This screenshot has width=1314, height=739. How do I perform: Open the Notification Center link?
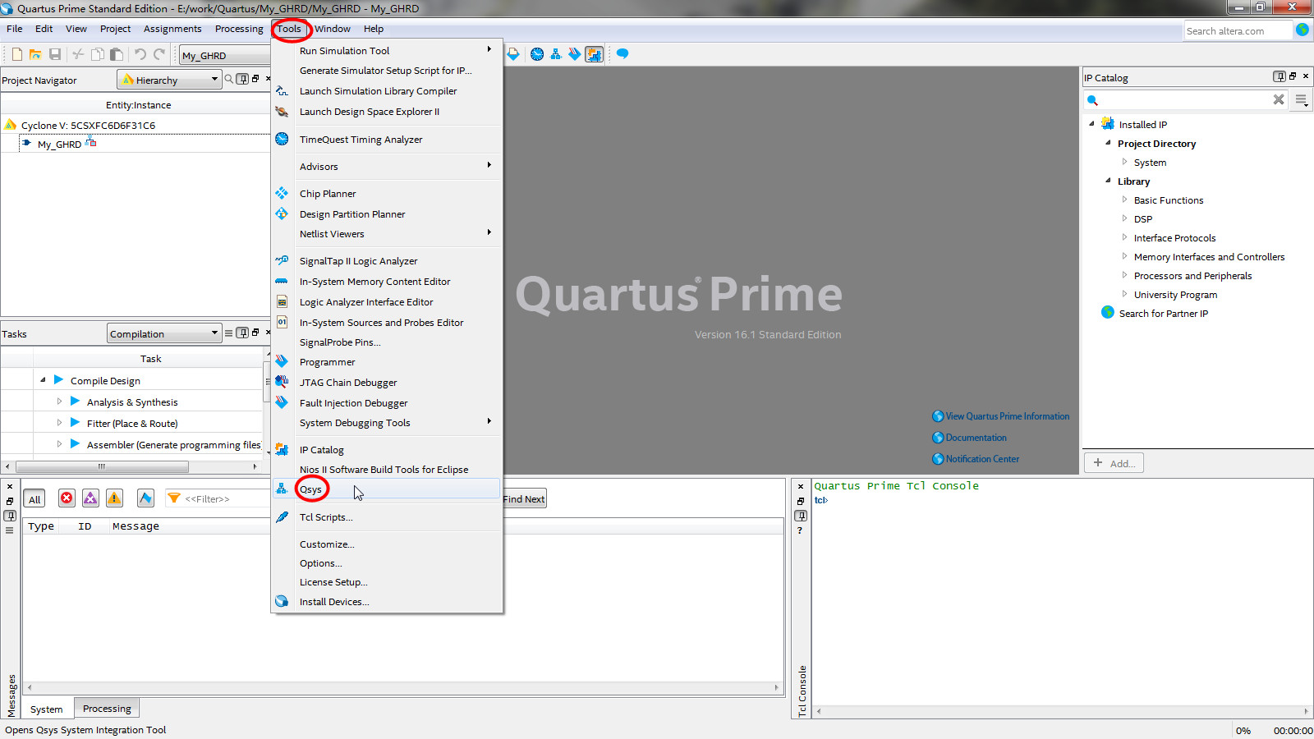982,459
